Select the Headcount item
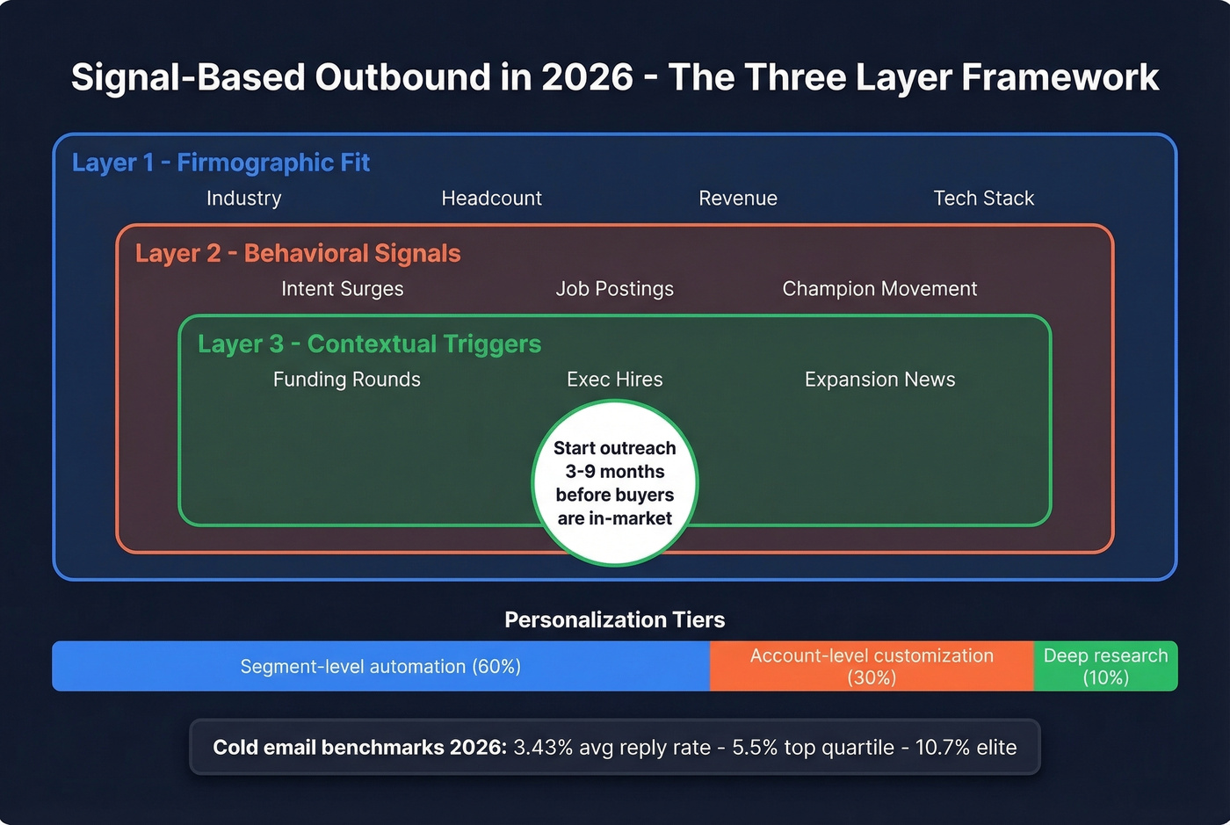The image size is (1230, 825). tap(492, 198)
